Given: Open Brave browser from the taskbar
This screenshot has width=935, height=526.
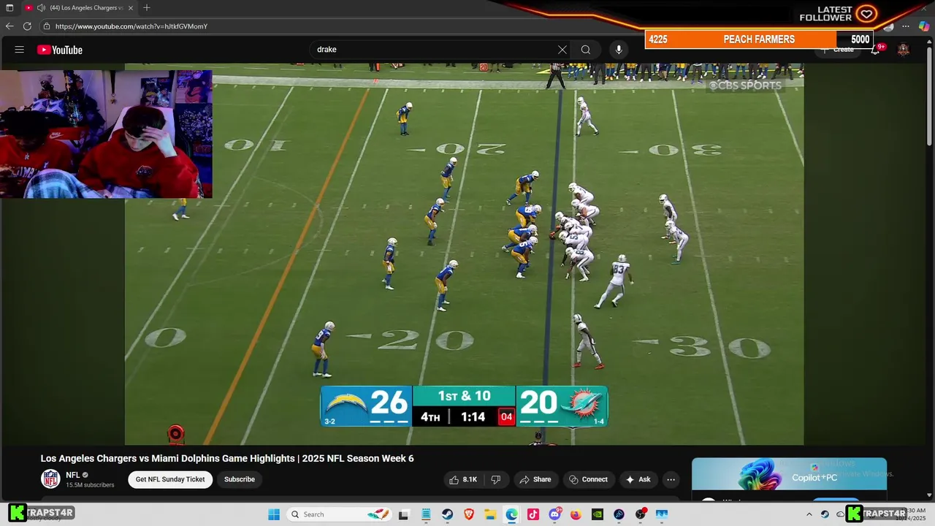Looking at the screenshot, I should pos(469,514).
